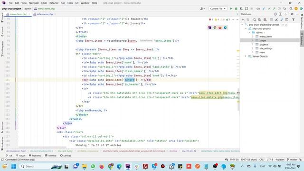The width and height of the screenshot is (304, 171).
Task: Collapse the tables folder node
Action: [x=249, y=33]
